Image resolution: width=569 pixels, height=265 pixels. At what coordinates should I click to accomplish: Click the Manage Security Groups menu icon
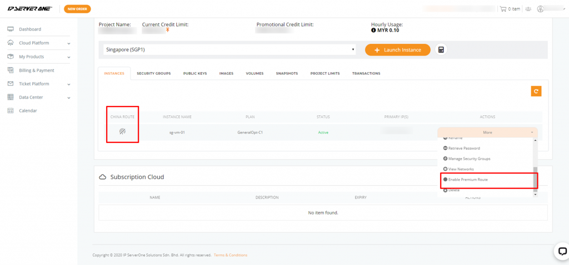point(445,159)
